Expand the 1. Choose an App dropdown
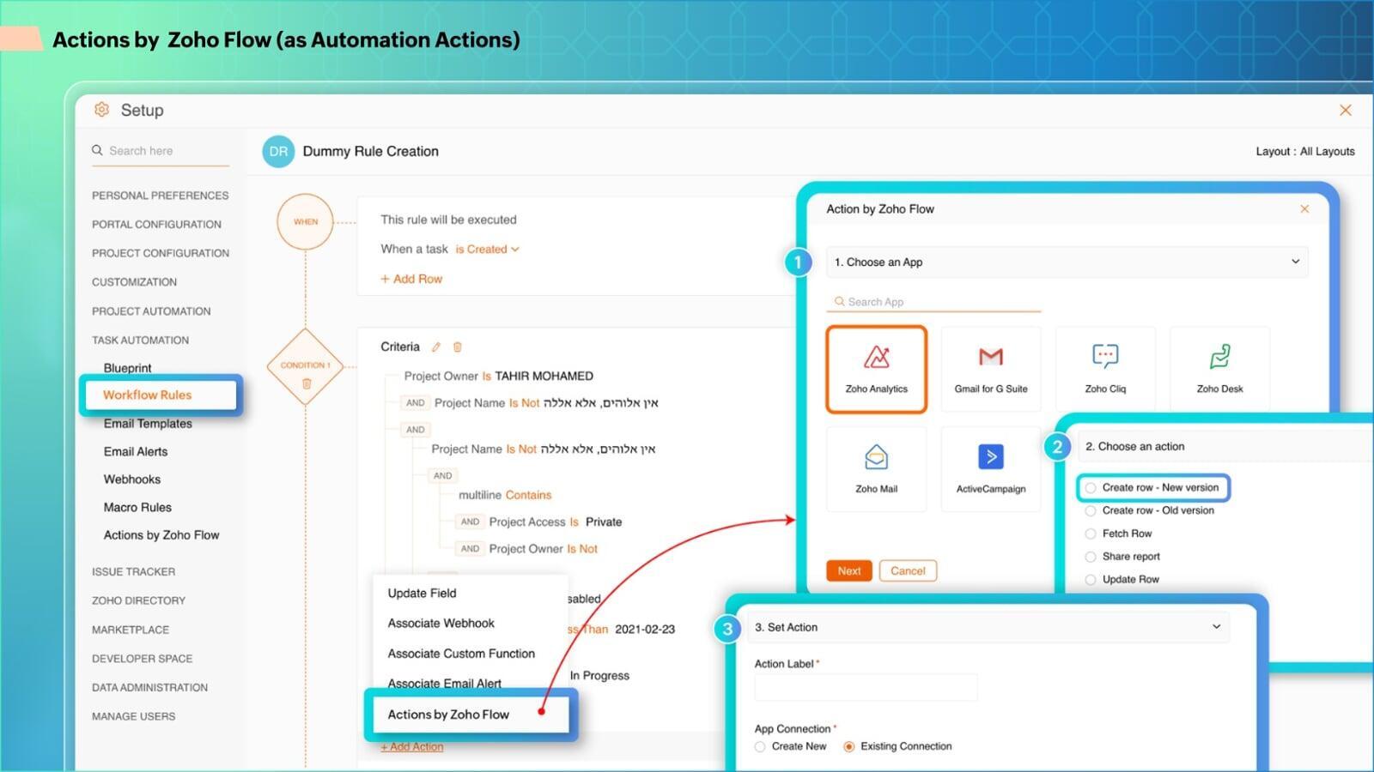This screenshot has width=1374, height=772. (x=1067, y=262)
